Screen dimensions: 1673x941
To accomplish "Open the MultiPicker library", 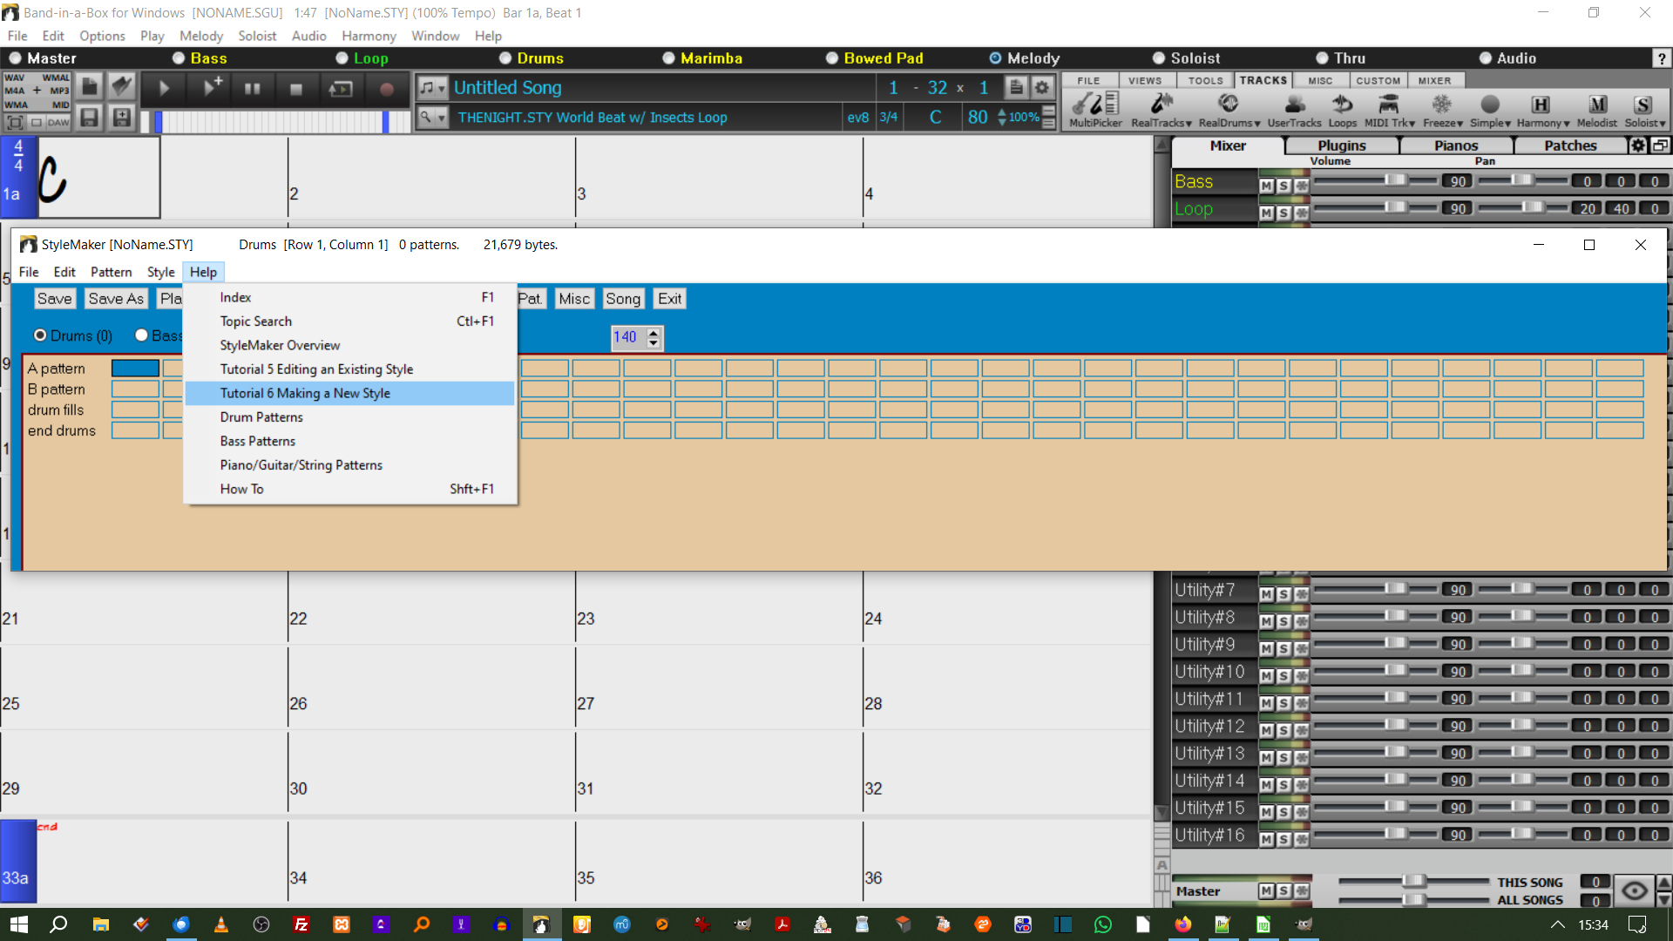I will click(x=1095, y=110).
